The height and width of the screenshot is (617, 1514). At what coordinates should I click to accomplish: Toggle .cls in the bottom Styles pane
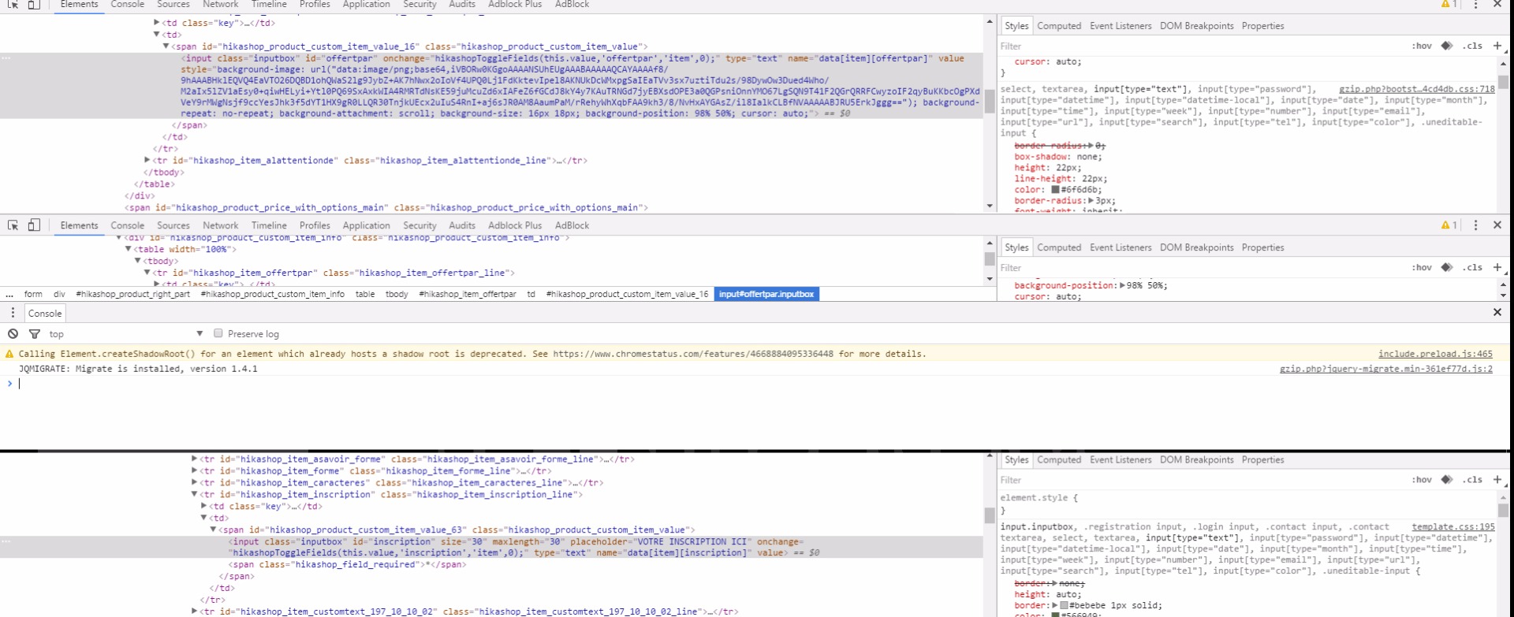pyautogui.click(x=1472, y=479)
